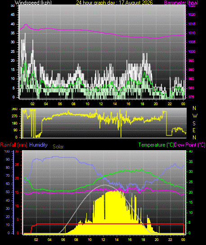Click the W compass direction label
The width and height of the screenshot is (206, 245).
pyautogui.click(x=195, y=116)
